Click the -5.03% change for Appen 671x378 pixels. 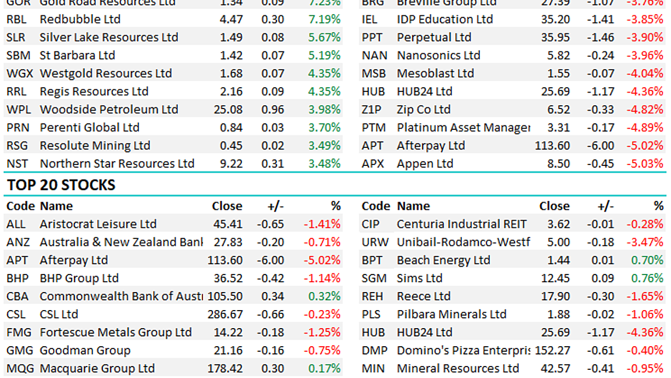(645, 164)
